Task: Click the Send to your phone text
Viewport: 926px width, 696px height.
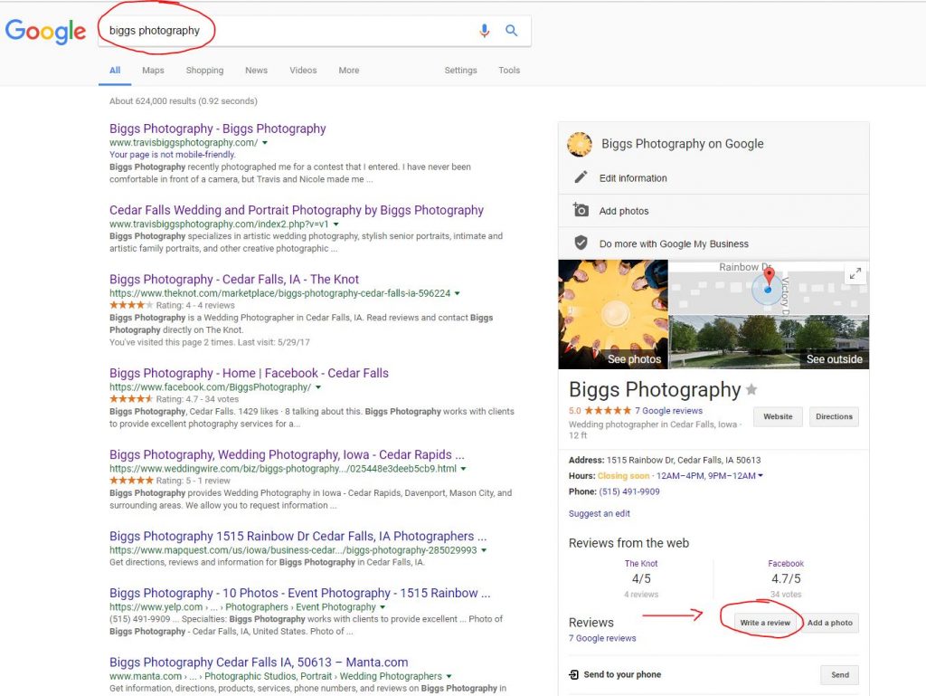Action: point(622,674)
